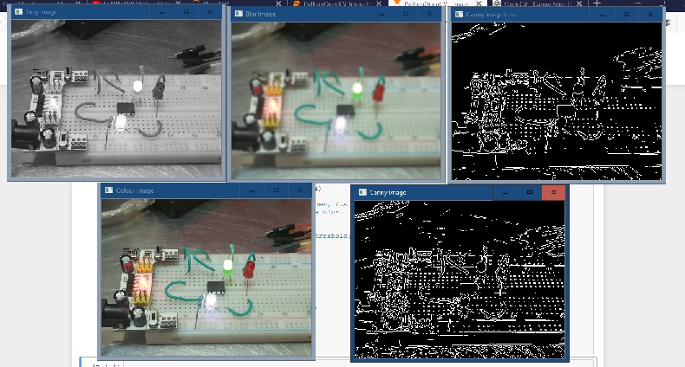Image resolution: width=685 pixels, height=367 pixels.
Task: Click the Gray Image title text
Action: [42, 12]
